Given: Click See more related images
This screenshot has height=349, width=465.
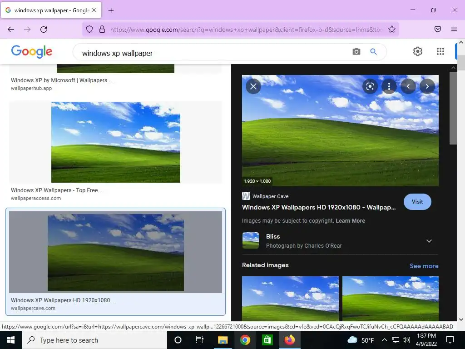Looking at the screenshot, I should 424,266.
